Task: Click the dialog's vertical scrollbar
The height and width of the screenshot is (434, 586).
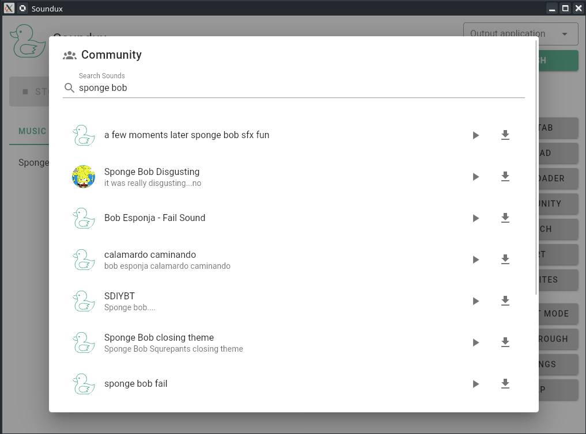Action: click(536, 166)
